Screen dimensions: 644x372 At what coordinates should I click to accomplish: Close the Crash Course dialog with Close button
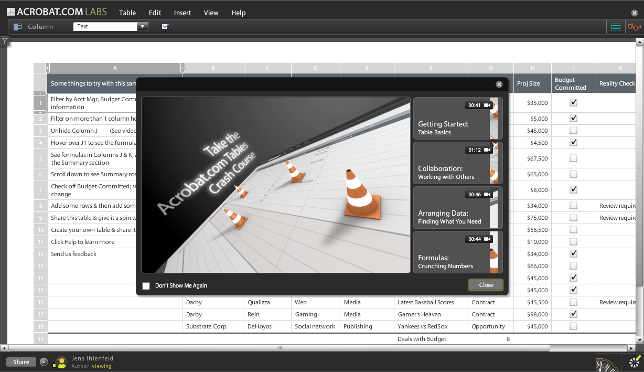(485, 285)
